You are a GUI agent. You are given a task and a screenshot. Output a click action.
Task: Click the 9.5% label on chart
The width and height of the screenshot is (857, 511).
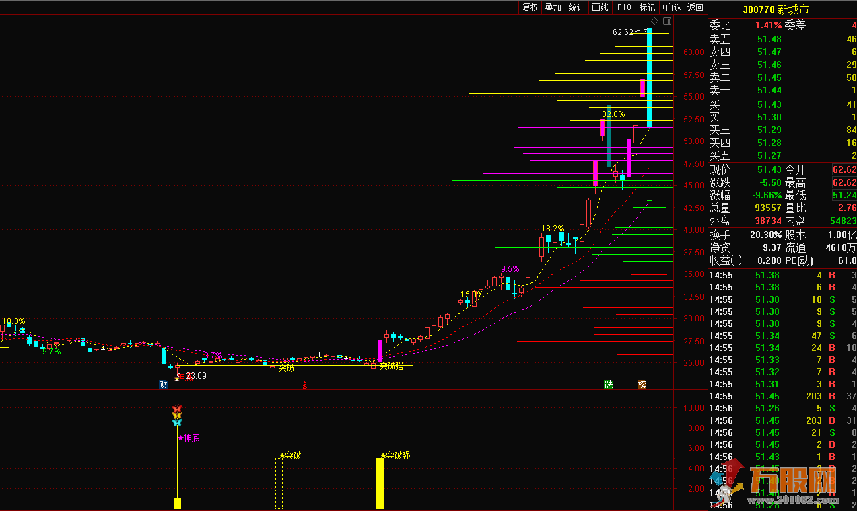coord(510,268)
